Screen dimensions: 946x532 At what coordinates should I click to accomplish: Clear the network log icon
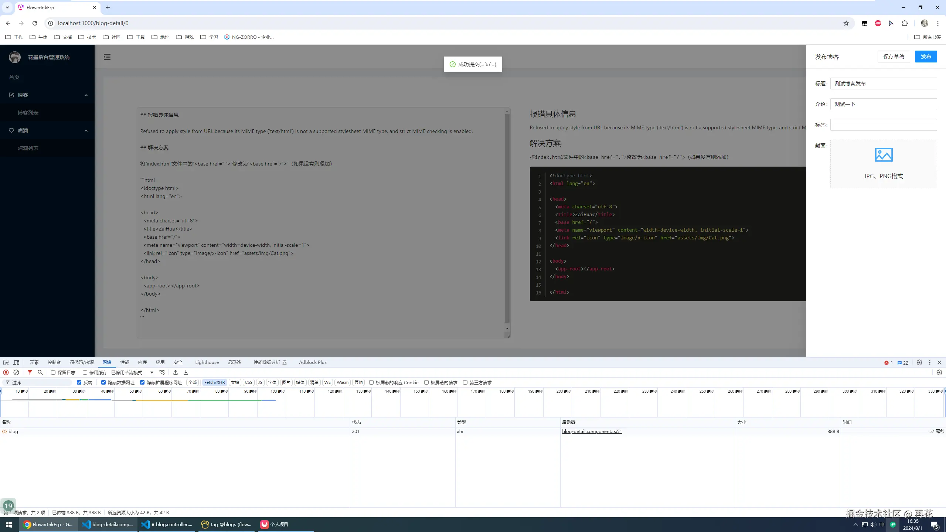point(16,372)
